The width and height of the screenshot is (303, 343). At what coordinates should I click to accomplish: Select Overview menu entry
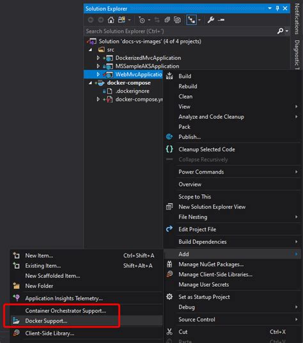[x=232, y=184]
